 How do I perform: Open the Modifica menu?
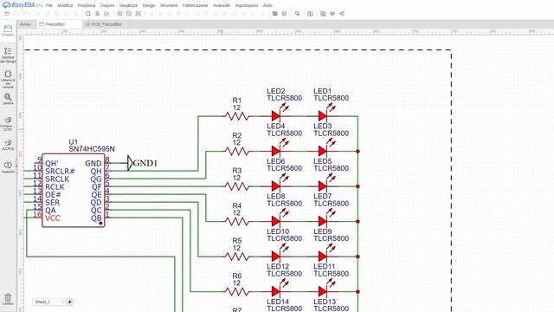65,6
